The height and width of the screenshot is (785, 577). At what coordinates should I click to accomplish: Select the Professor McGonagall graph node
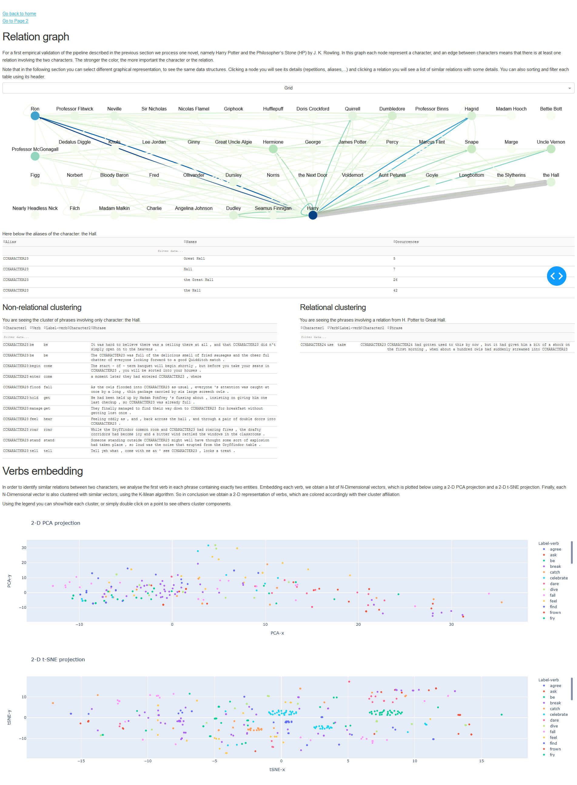click(35, 157)
